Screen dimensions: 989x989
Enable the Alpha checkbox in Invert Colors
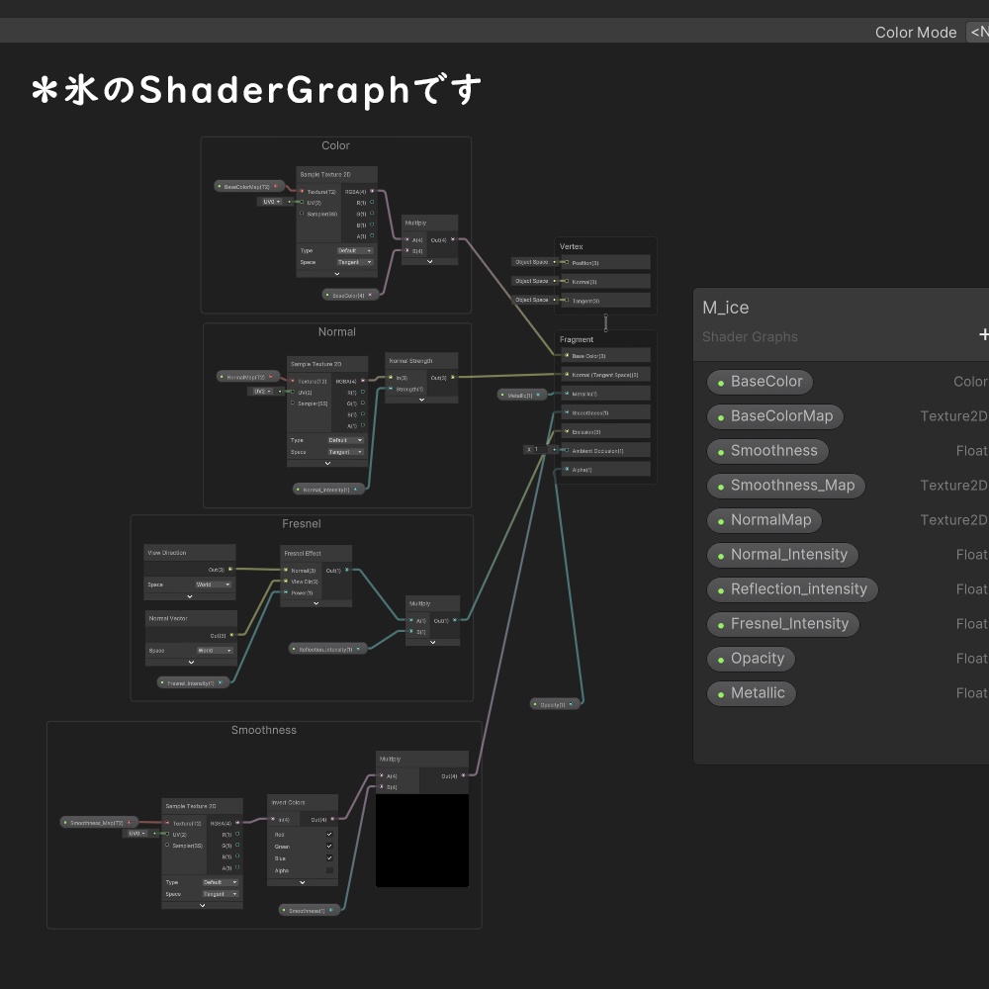coord(329,870)
